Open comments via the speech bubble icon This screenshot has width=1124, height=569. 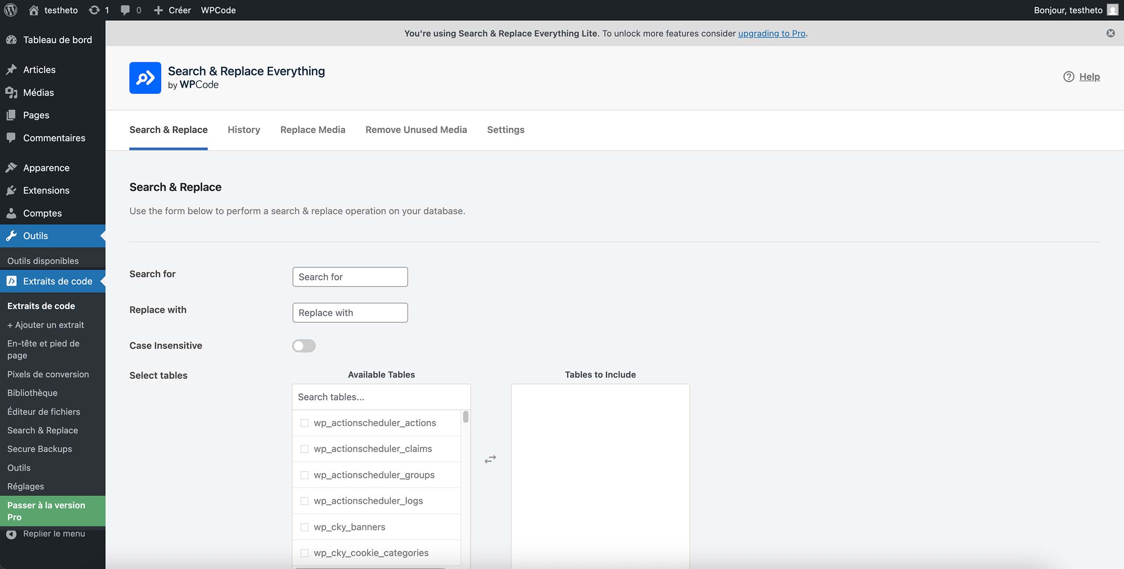click(126, 10)
